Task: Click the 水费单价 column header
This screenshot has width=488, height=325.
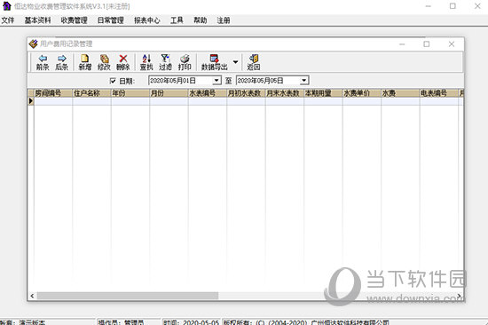Action: tap(362, 93)
